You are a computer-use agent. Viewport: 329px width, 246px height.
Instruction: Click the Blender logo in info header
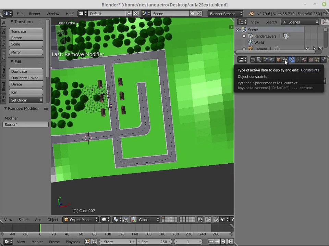click(x=251, y=14)
